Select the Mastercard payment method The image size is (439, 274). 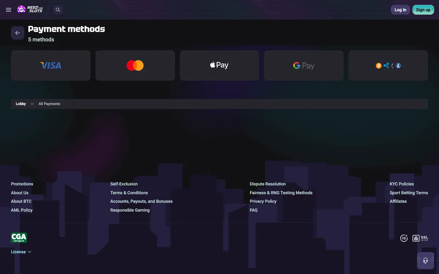[135, 65]
